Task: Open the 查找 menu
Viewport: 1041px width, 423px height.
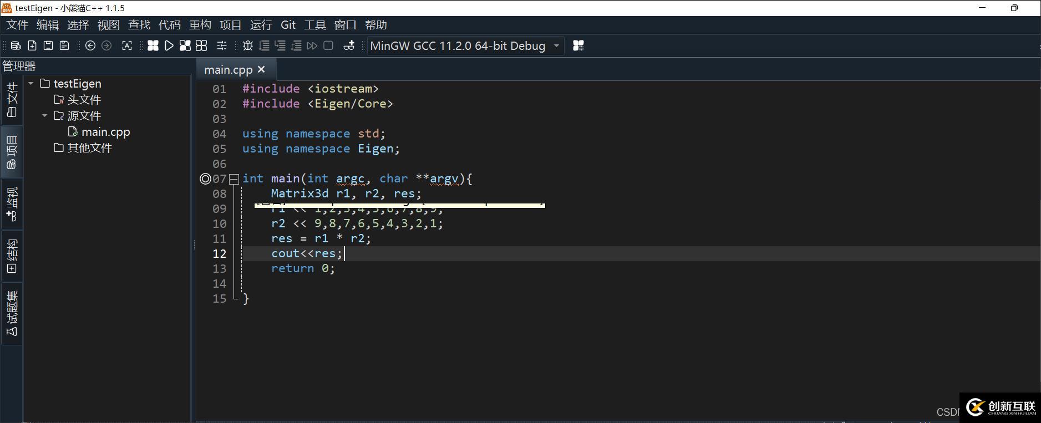Action: point(139,25)
